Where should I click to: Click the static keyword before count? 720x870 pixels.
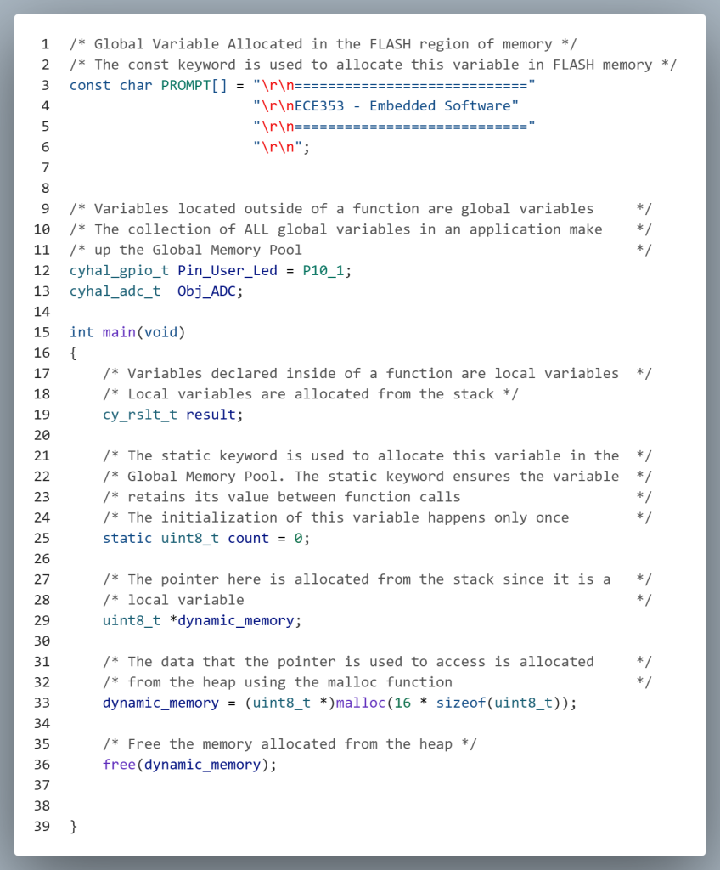point(127,538)
